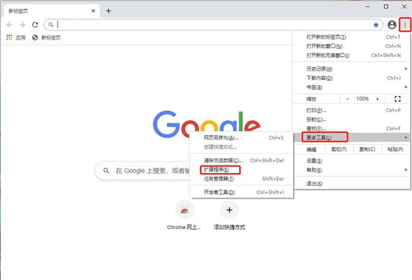Image resolution: width=412 pixels, height=280 pixels.
Task: Close the 新标签页 tab
Action: [x=93, y=11]
